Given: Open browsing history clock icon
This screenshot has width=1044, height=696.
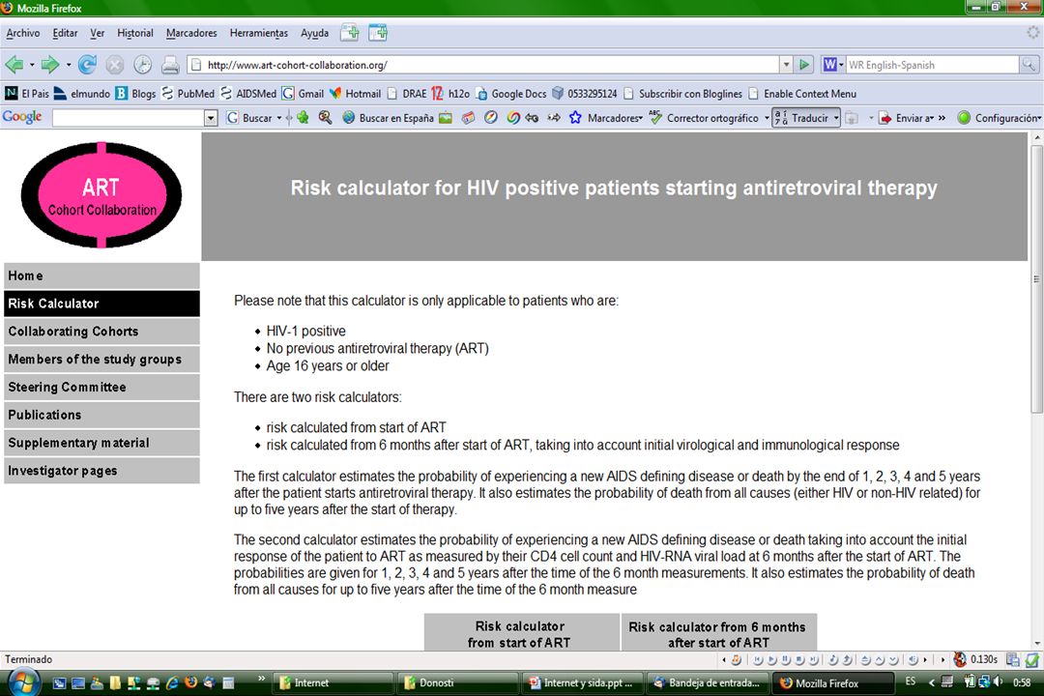Looking at the screenshot, I should (142, 65).
